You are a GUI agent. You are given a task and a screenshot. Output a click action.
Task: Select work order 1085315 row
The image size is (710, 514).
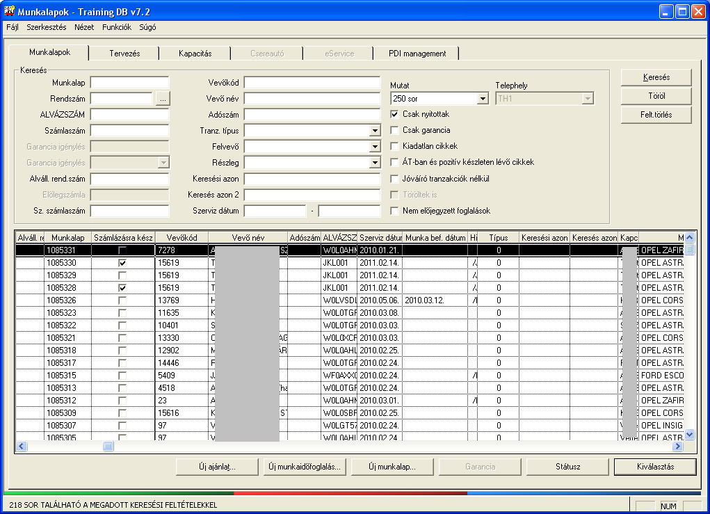click(x=350, y=376)
